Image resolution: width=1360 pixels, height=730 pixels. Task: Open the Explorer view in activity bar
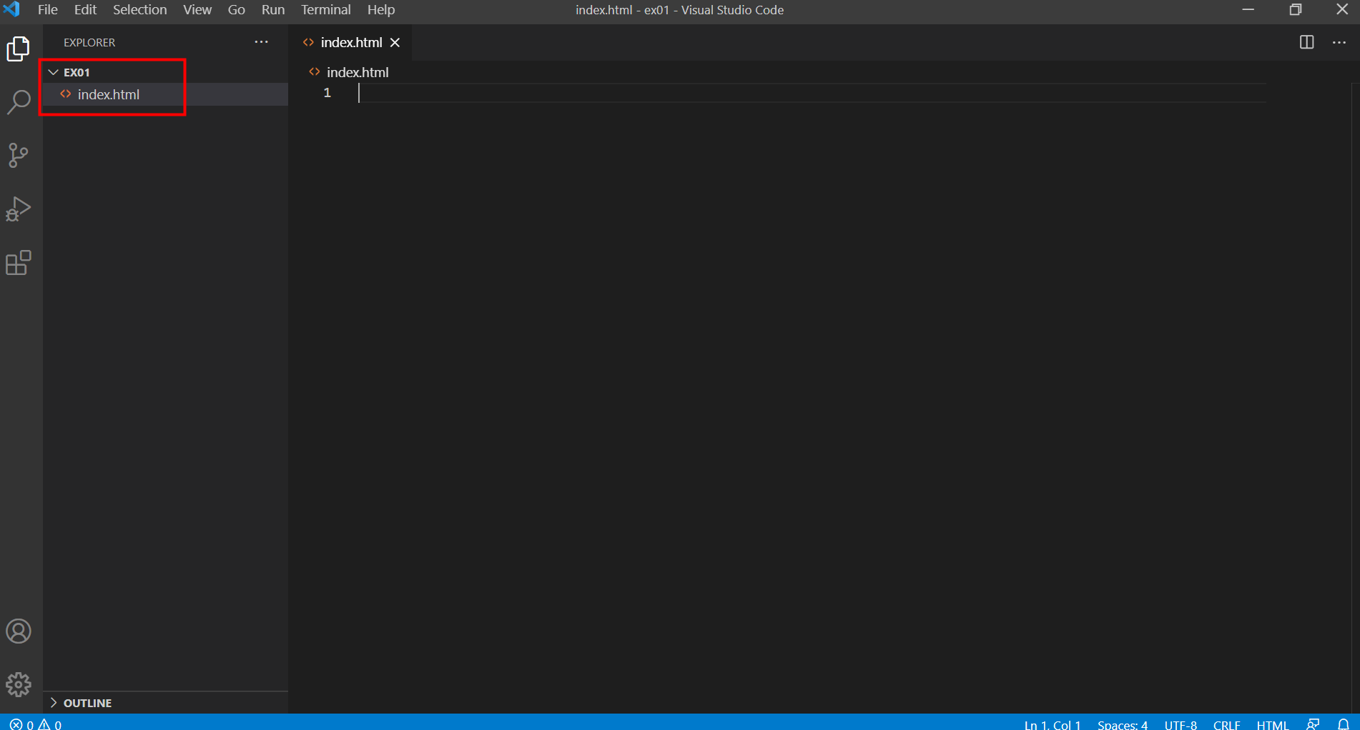(x=19, y=49)
